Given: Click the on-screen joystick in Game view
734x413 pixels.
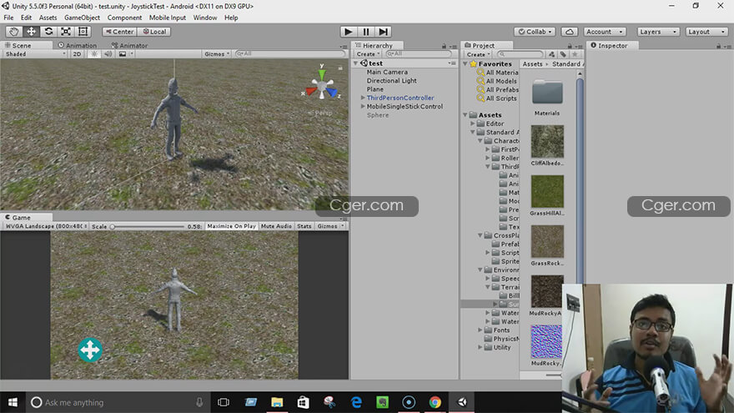Looking at the screenshot, I should (x=90, y=350).
